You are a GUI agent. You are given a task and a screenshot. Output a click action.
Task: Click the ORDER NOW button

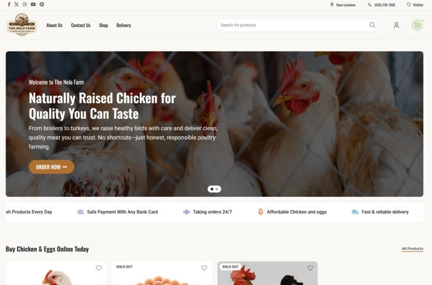(x=51, y=167)
